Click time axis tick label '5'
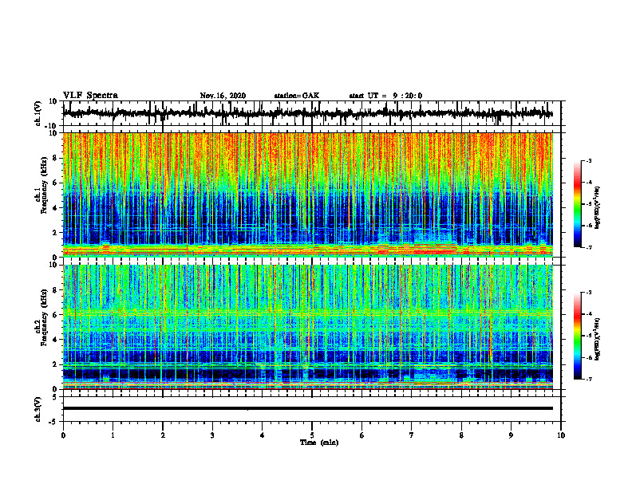 tap(312, 435)
